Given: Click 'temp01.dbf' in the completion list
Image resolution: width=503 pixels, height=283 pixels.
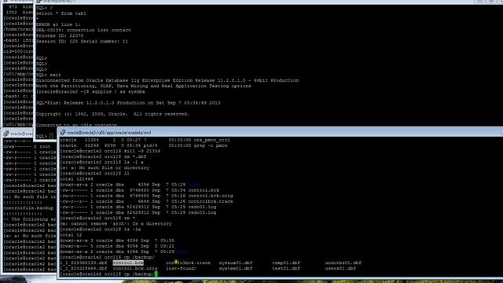Looking at the screenshot, I should (x=286, y=263).
